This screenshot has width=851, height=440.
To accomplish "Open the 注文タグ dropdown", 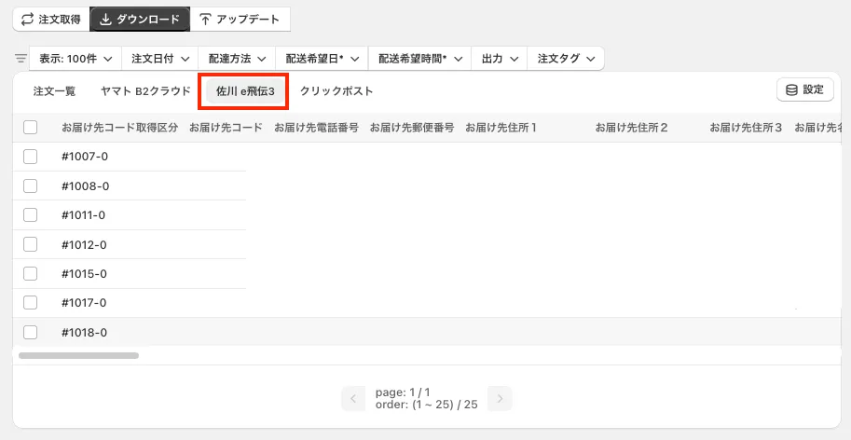I will [x=566, y=58].
